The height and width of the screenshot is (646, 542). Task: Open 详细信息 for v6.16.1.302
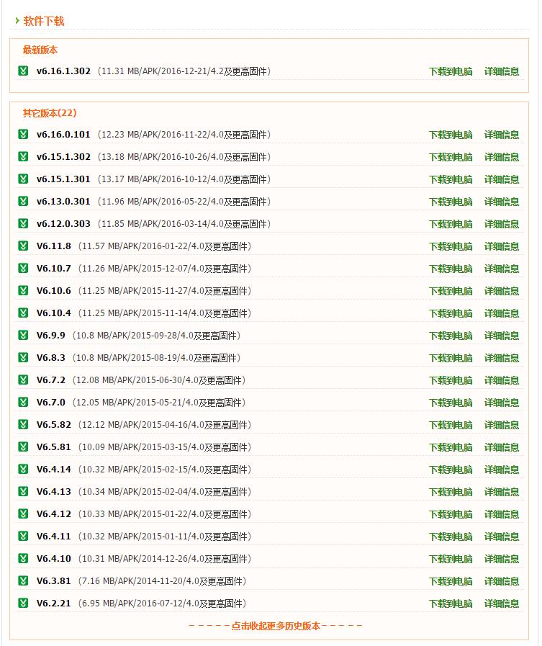502,71
